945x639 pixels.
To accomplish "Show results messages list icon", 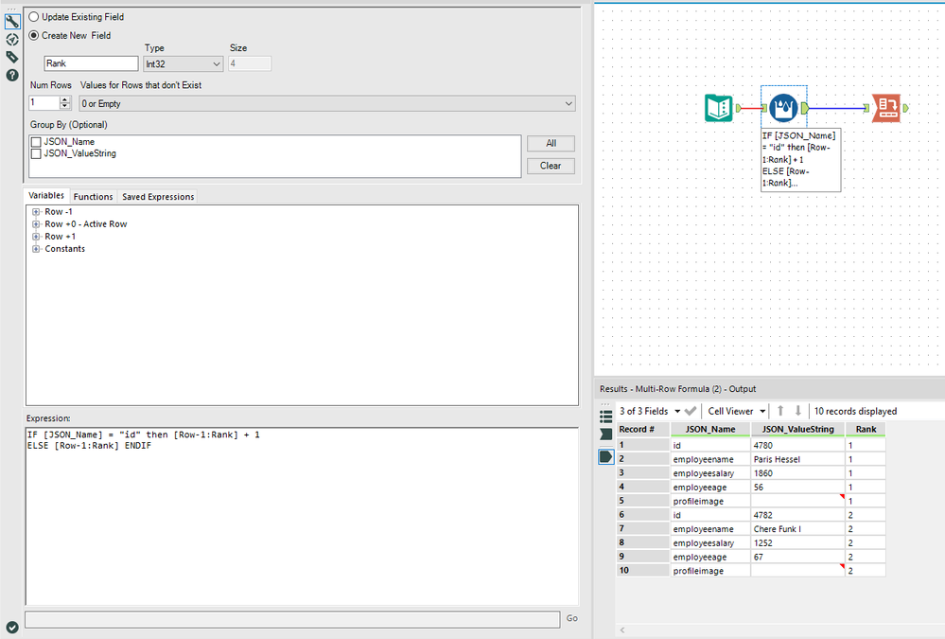I will [x=605, y=417].
